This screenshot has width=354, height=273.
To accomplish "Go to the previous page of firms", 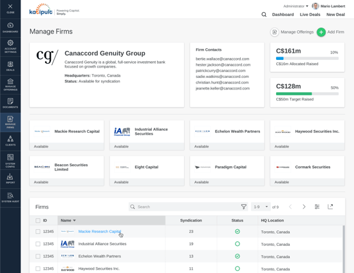I will pos(290,207).
